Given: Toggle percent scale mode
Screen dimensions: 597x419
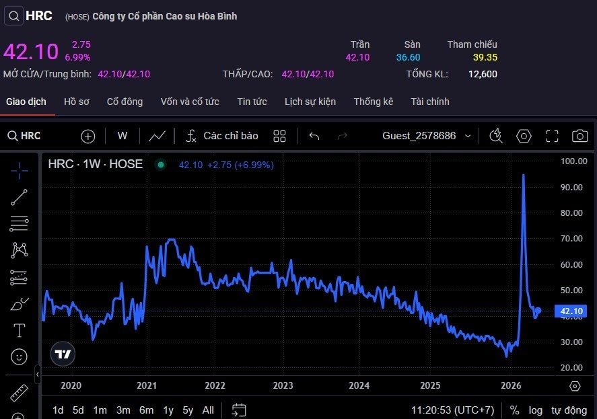Looking at the screenshot, I should pyautogui.click(x=514, y=410).
